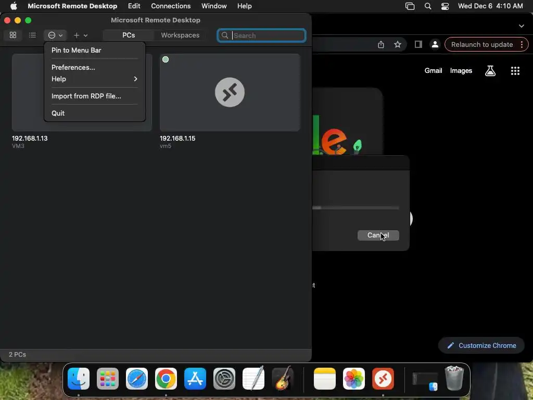This screenshot has width=533, height=400.
Task: Select the 192.168.1.13 label text
Action: point(30,139)
